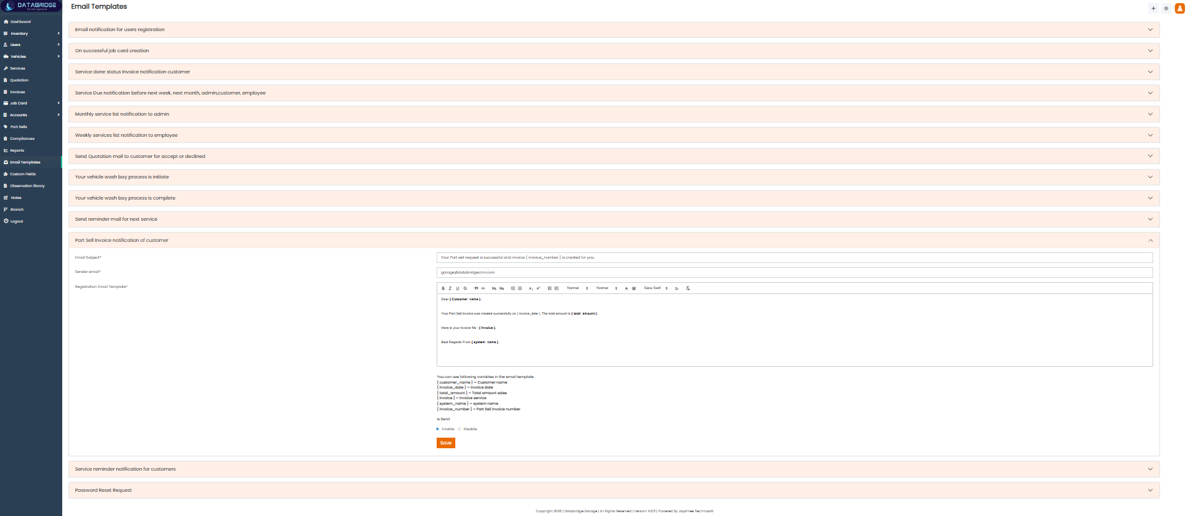Open Users menu in sidebar
The height and width of the screenshot is (516, 1193).
coord(30,45)
